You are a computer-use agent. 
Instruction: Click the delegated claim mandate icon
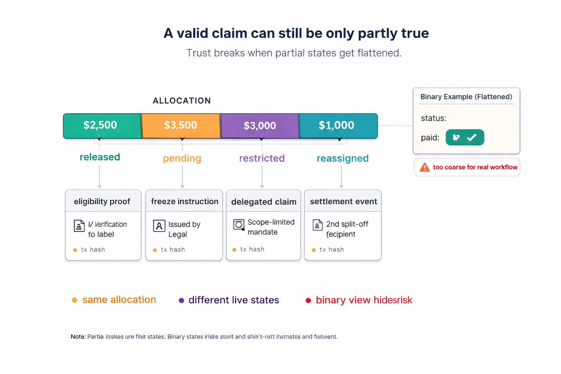click(x=239, y=225)
